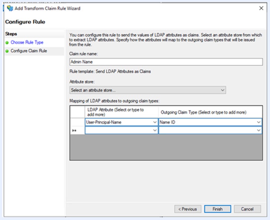
Task: Open the Attribute store dropdown
Action: 222,90
